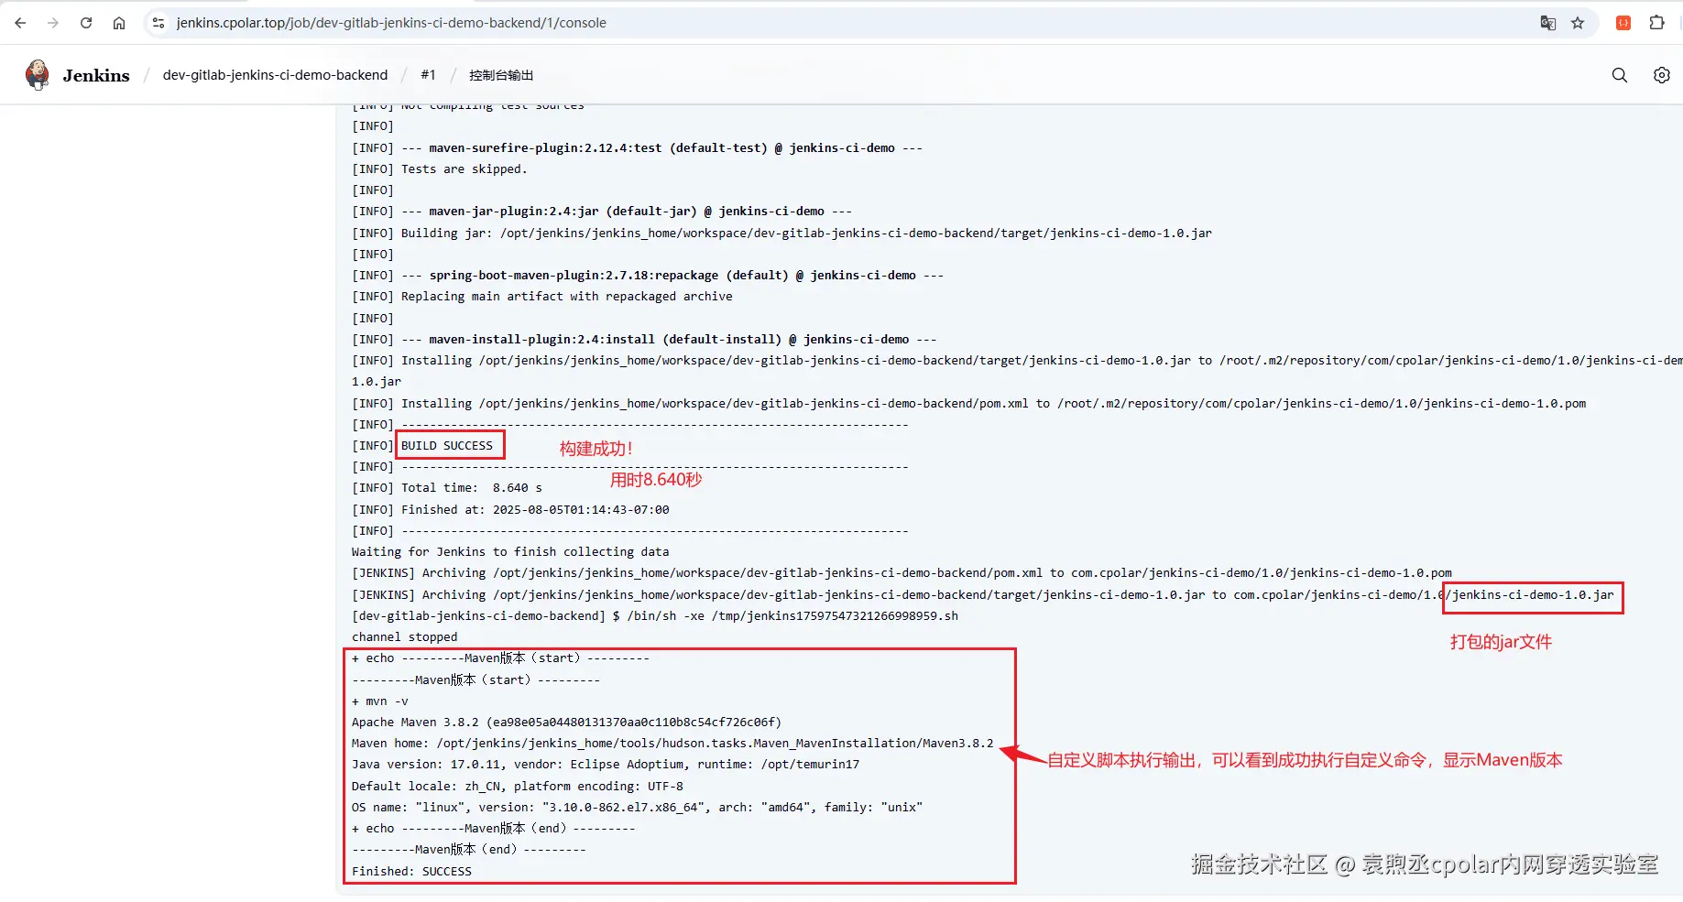The image size is (1683, 902).
Task: Click '/bin/sh -xe /tmp/jenkins' shell line
Action: [x=655, y=616]
